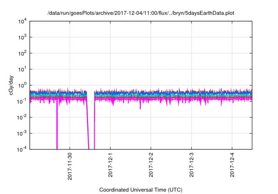Click the 2017-12-2 date tick label
Screen dimensions: 278x194
pyautogui.click(x=151, y=165)
